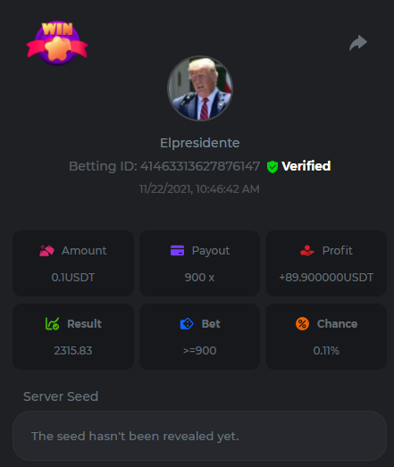
Task: Click the pink Amount icon
Action: 46,251
